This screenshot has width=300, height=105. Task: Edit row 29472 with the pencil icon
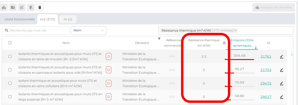pyautogui.click(x=282, y=83)
